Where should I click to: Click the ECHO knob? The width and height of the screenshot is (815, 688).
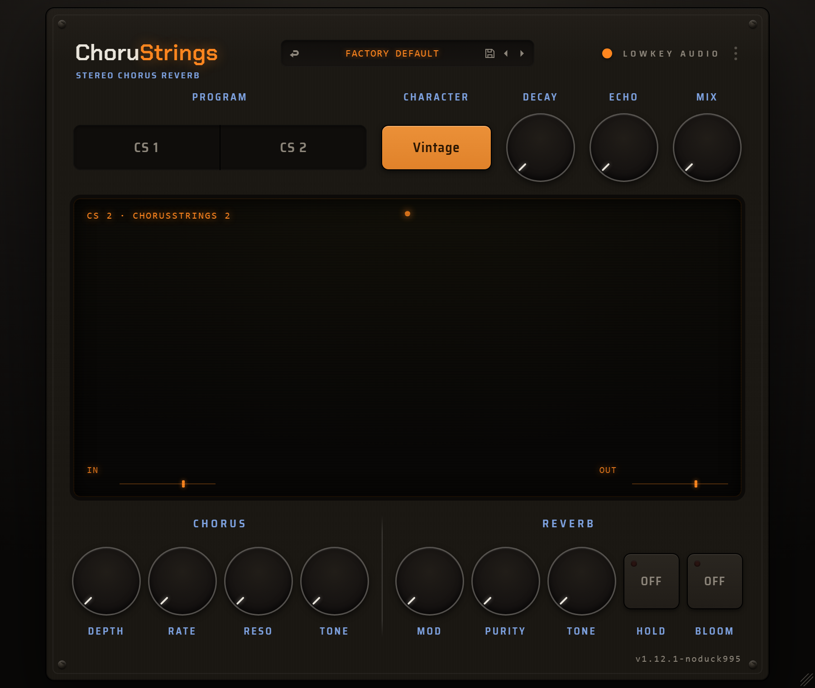[624, 148]
